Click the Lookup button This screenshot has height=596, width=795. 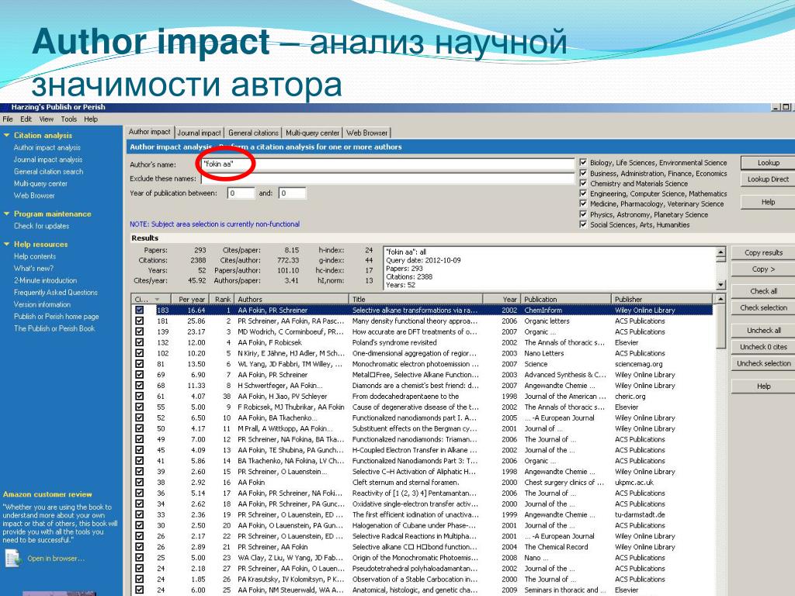[768, 163]
